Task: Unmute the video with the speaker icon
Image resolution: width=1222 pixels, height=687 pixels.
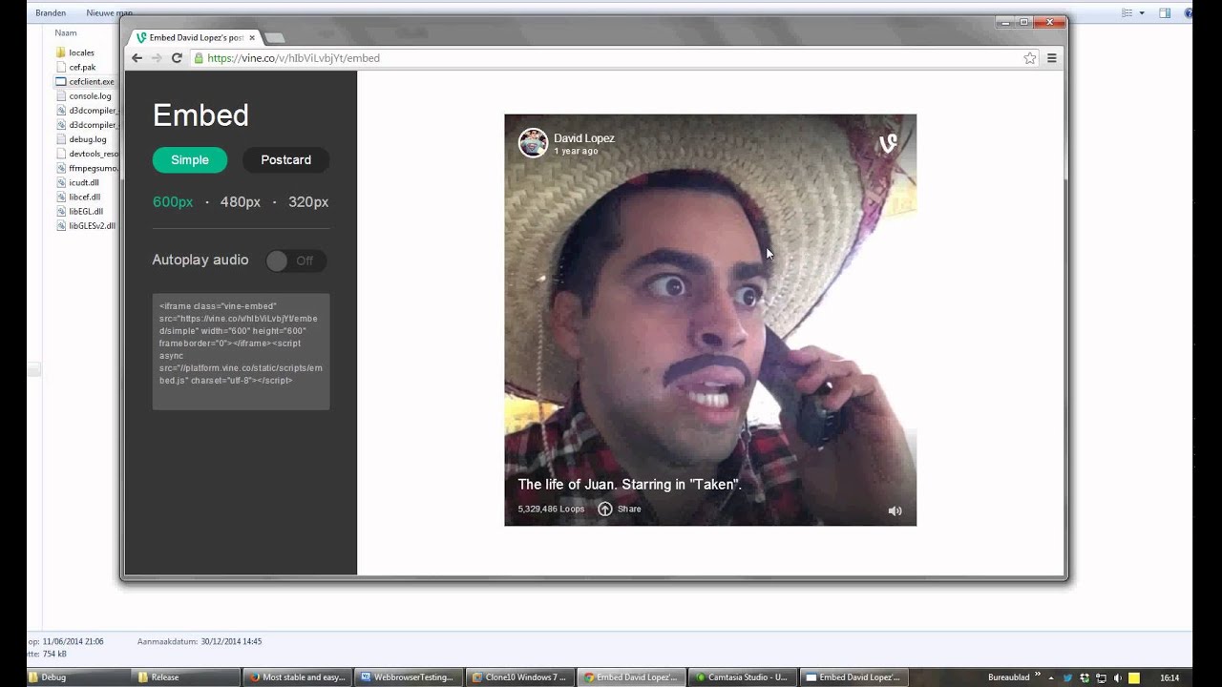Action: (895, 510)
